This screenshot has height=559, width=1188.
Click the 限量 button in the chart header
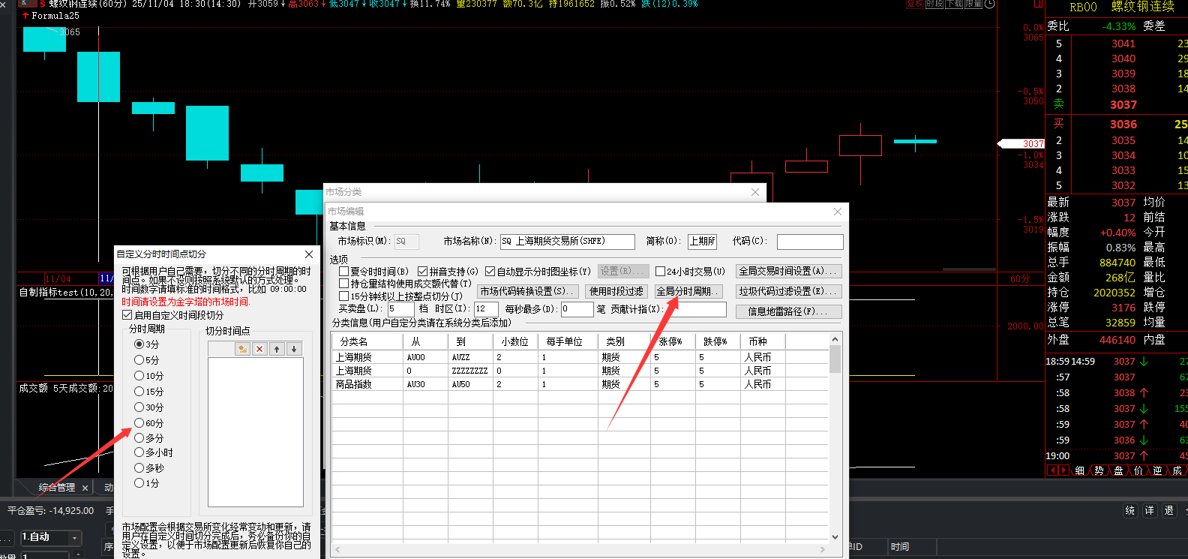click(x=973, y=4)
